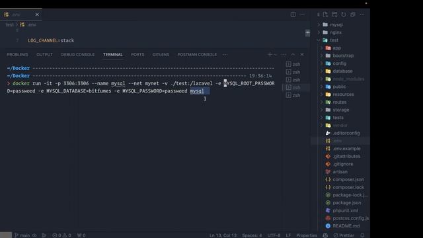
Task: Change encoding via UTF-8 indicator
Action: [x=274, y=235]
